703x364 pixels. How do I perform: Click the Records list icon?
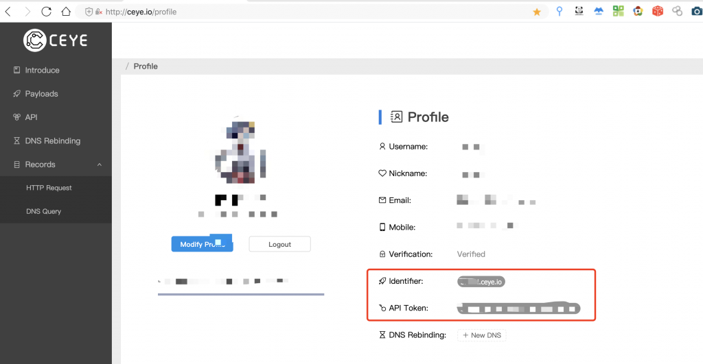16,165
